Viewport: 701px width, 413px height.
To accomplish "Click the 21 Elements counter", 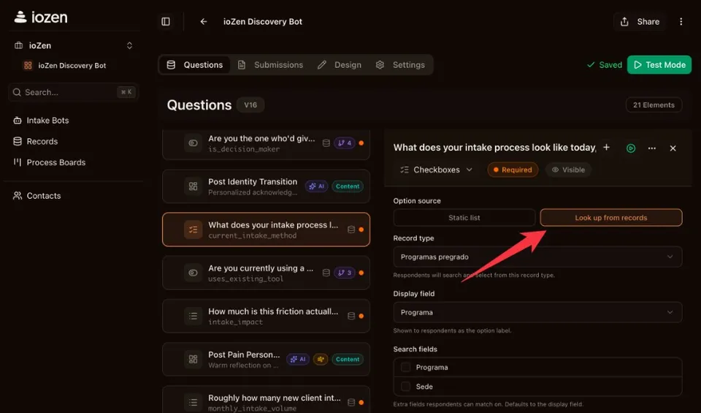I will click(654, 105).
